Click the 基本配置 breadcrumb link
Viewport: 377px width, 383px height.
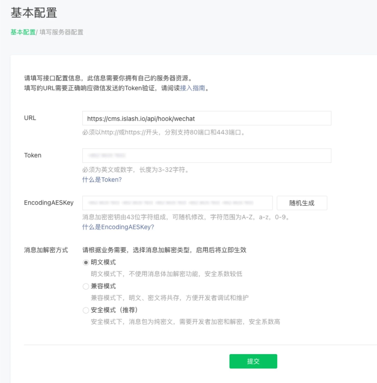click(x=23, y=32)
